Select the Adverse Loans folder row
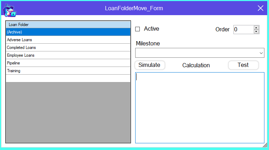This screenshot has height=150, width=269. (68, 40)
